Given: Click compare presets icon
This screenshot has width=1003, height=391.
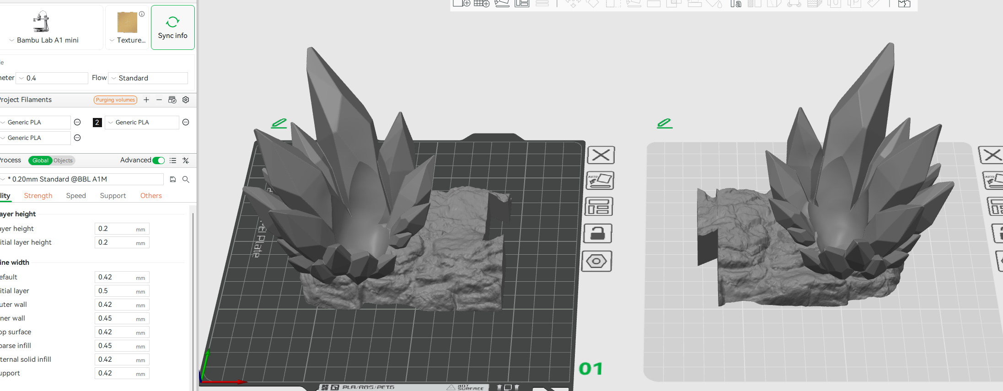Looking at the screenshot, I should tap(186, 161).
